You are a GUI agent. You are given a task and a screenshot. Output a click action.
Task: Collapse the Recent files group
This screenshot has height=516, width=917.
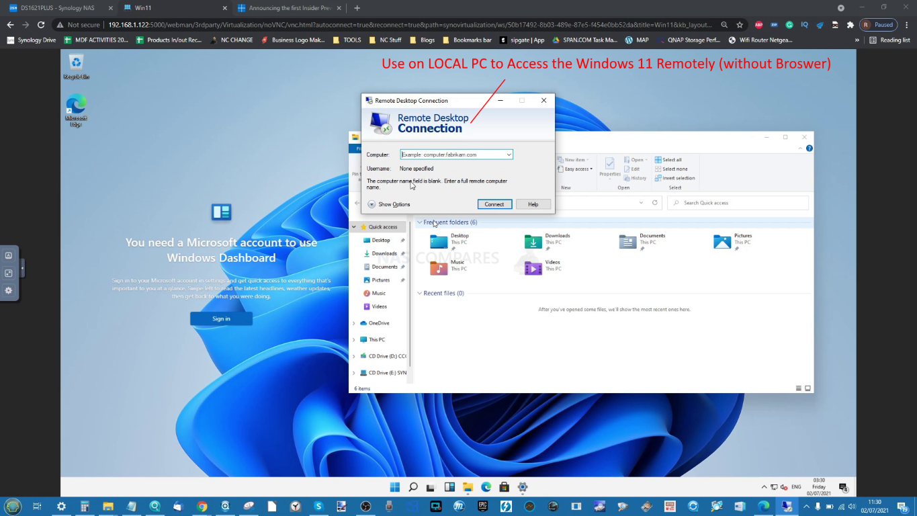(x=420, y=293)
